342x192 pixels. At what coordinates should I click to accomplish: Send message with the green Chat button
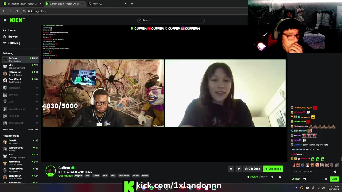334,179
